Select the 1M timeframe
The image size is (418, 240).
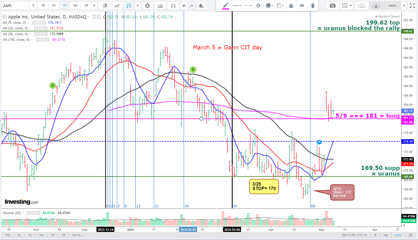pos(75,6)
